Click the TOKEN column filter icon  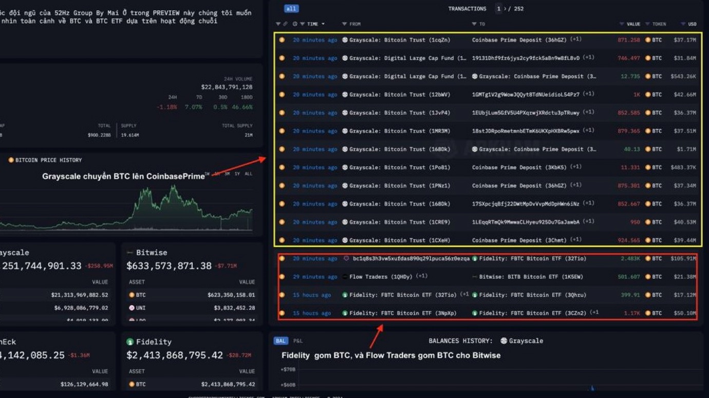648,24
